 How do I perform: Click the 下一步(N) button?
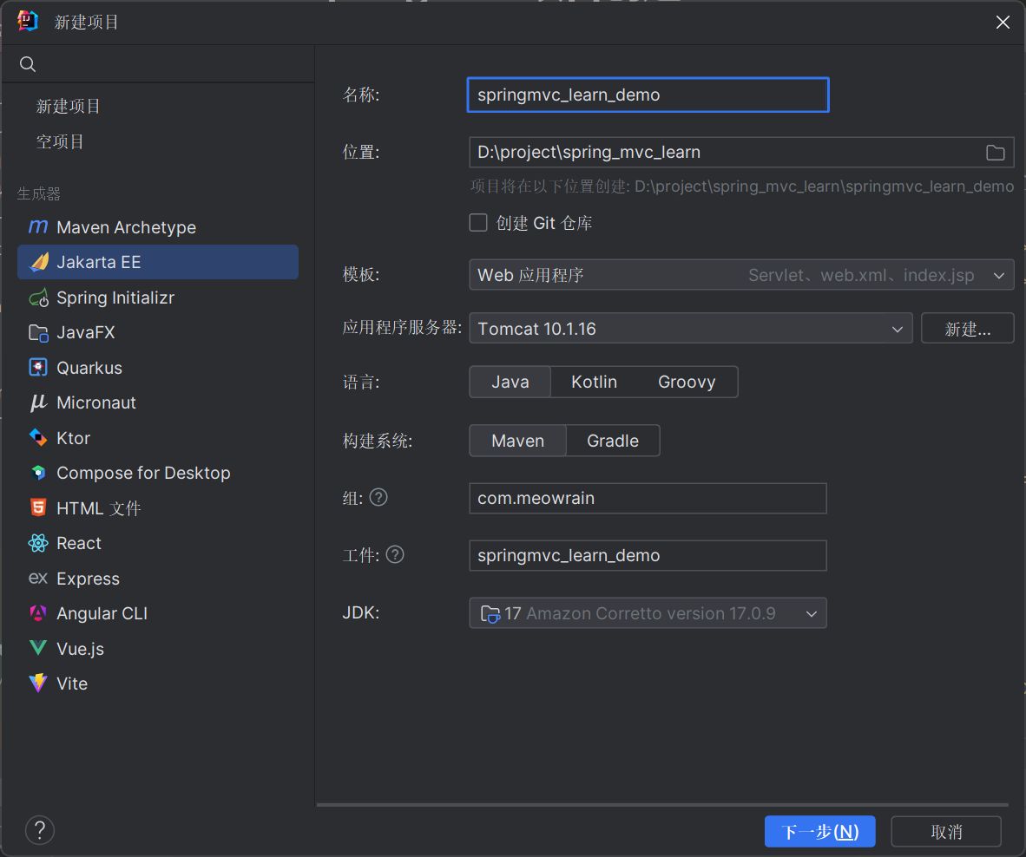(x=819, y=832)
